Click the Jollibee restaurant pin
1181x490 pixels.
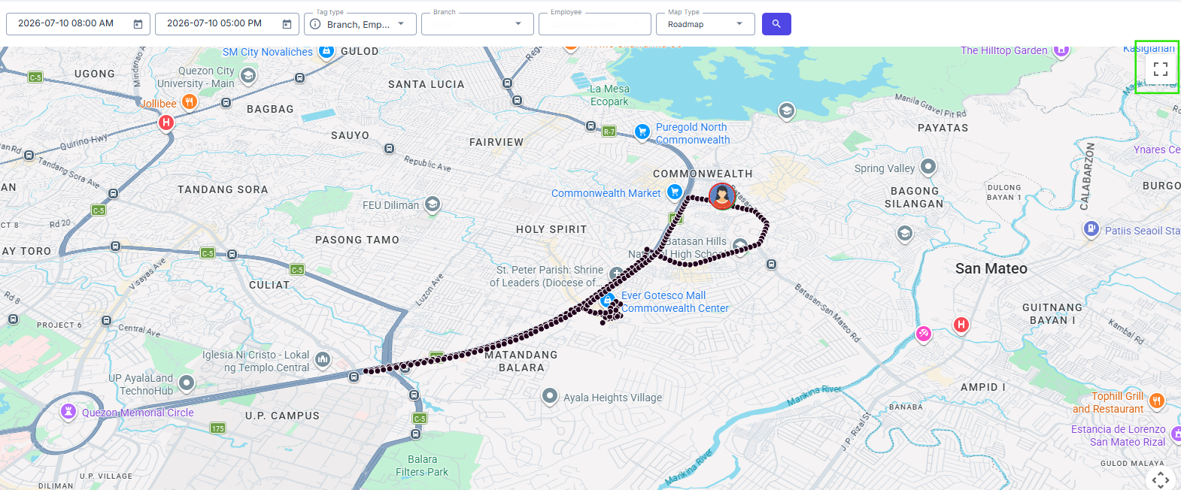click(190, 101)
